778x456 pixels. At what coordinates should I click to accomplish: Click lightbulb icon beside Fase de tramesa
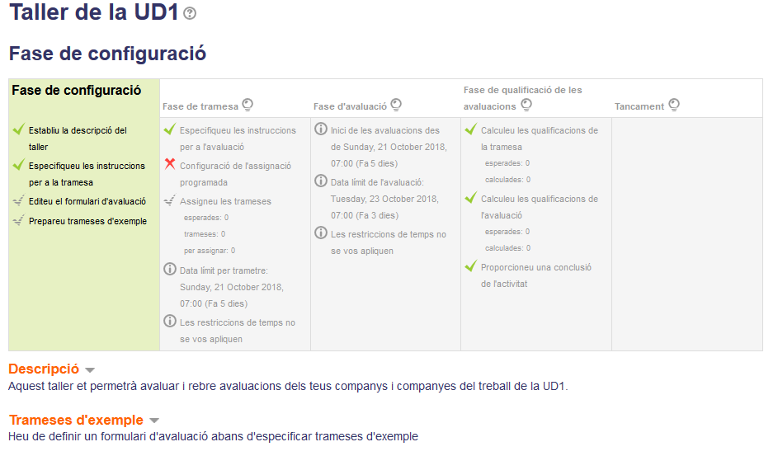[248, 105]
